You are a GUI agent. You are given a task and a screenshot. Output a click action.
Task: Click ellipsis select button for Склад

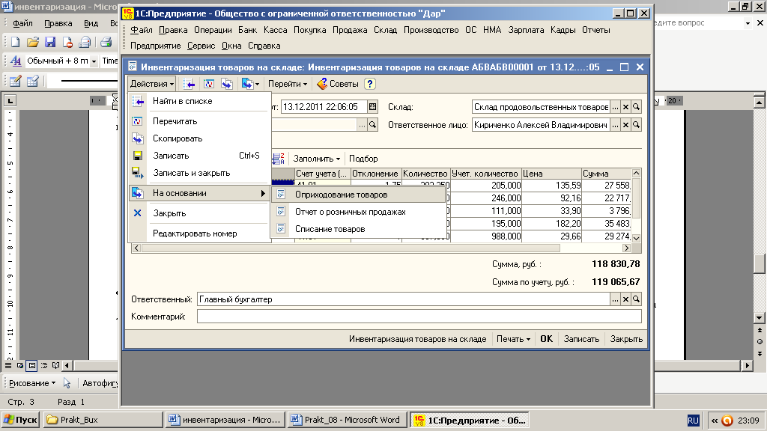616,107
